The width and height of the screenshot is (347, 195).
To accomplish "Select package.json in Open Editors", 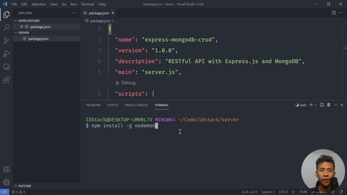I will (47, 27).
